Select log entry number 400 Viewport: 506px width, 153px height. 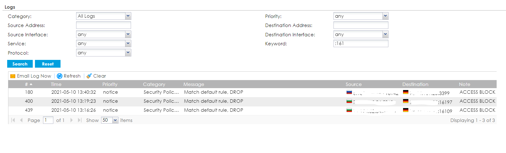(x=29, y=101)
